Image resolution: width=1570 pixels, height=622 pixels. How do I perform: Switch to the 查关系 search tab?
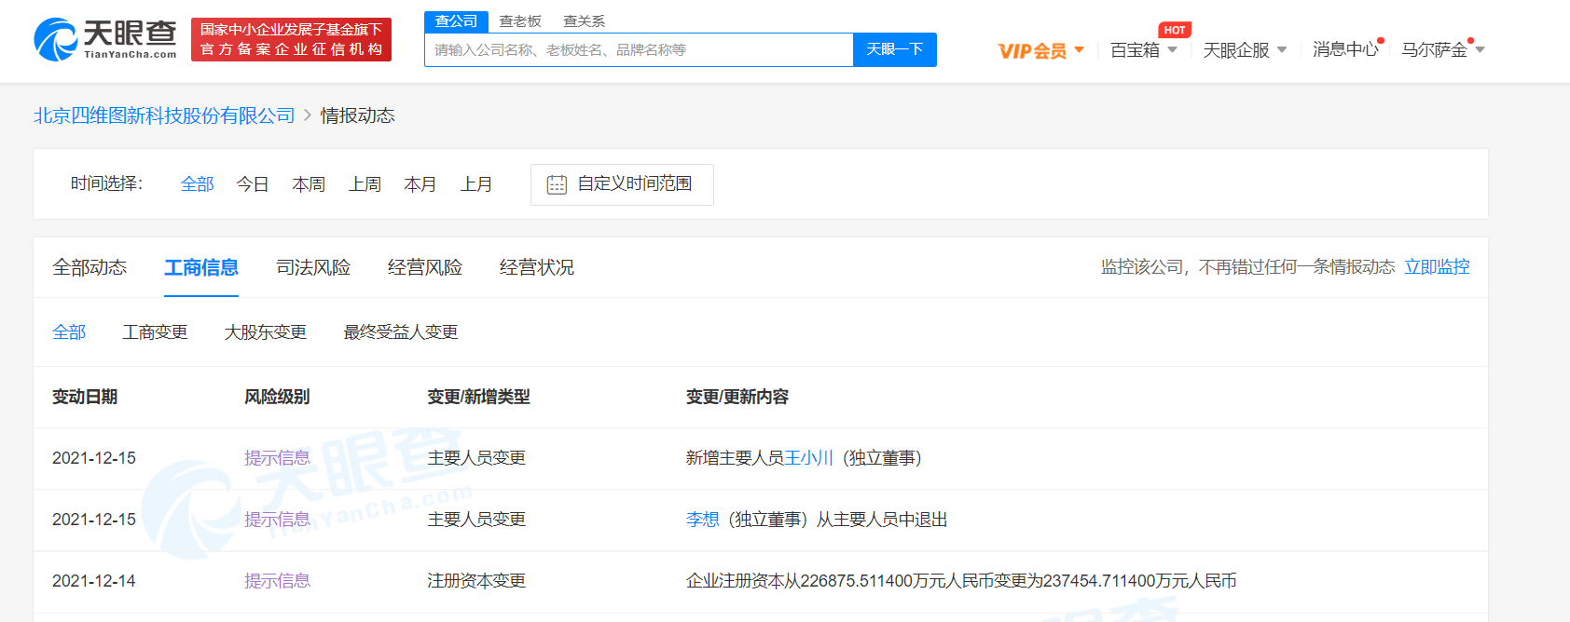tap(585, 21)
